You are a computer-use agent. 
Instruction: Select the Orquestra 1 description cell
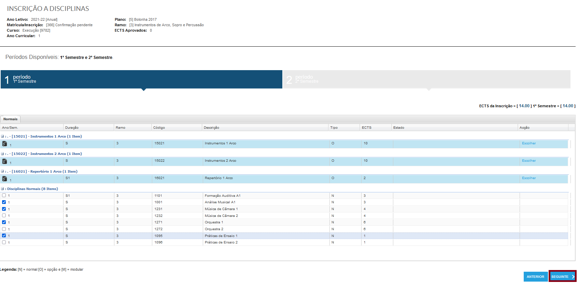pos(266,222)
